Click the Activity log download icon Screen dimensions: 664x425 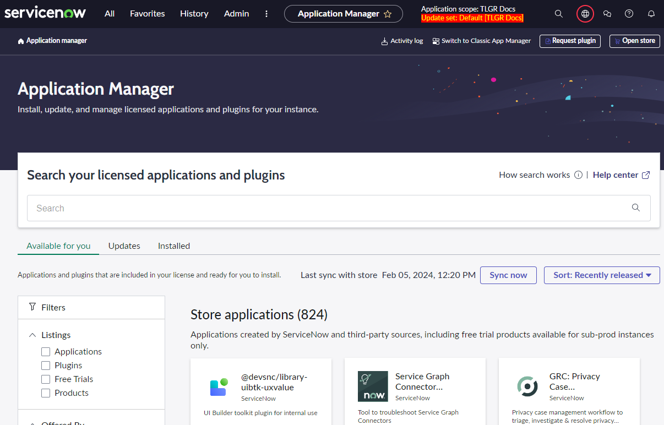(384, 41)
